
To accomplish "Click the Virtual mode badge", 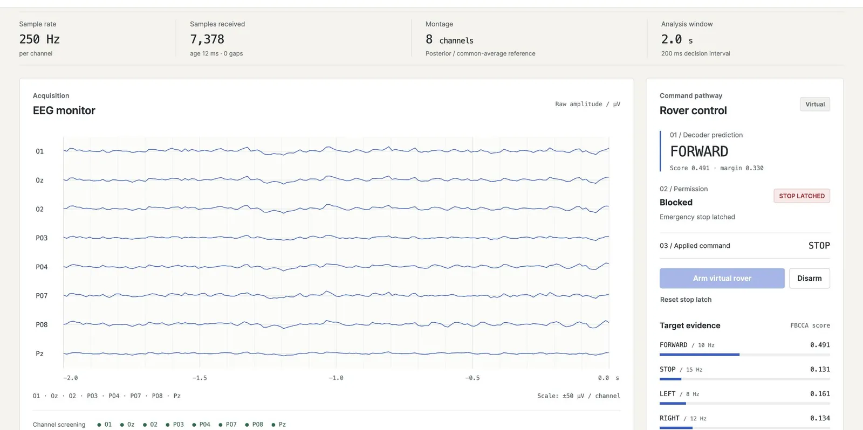I will click(x=815, y=104).
